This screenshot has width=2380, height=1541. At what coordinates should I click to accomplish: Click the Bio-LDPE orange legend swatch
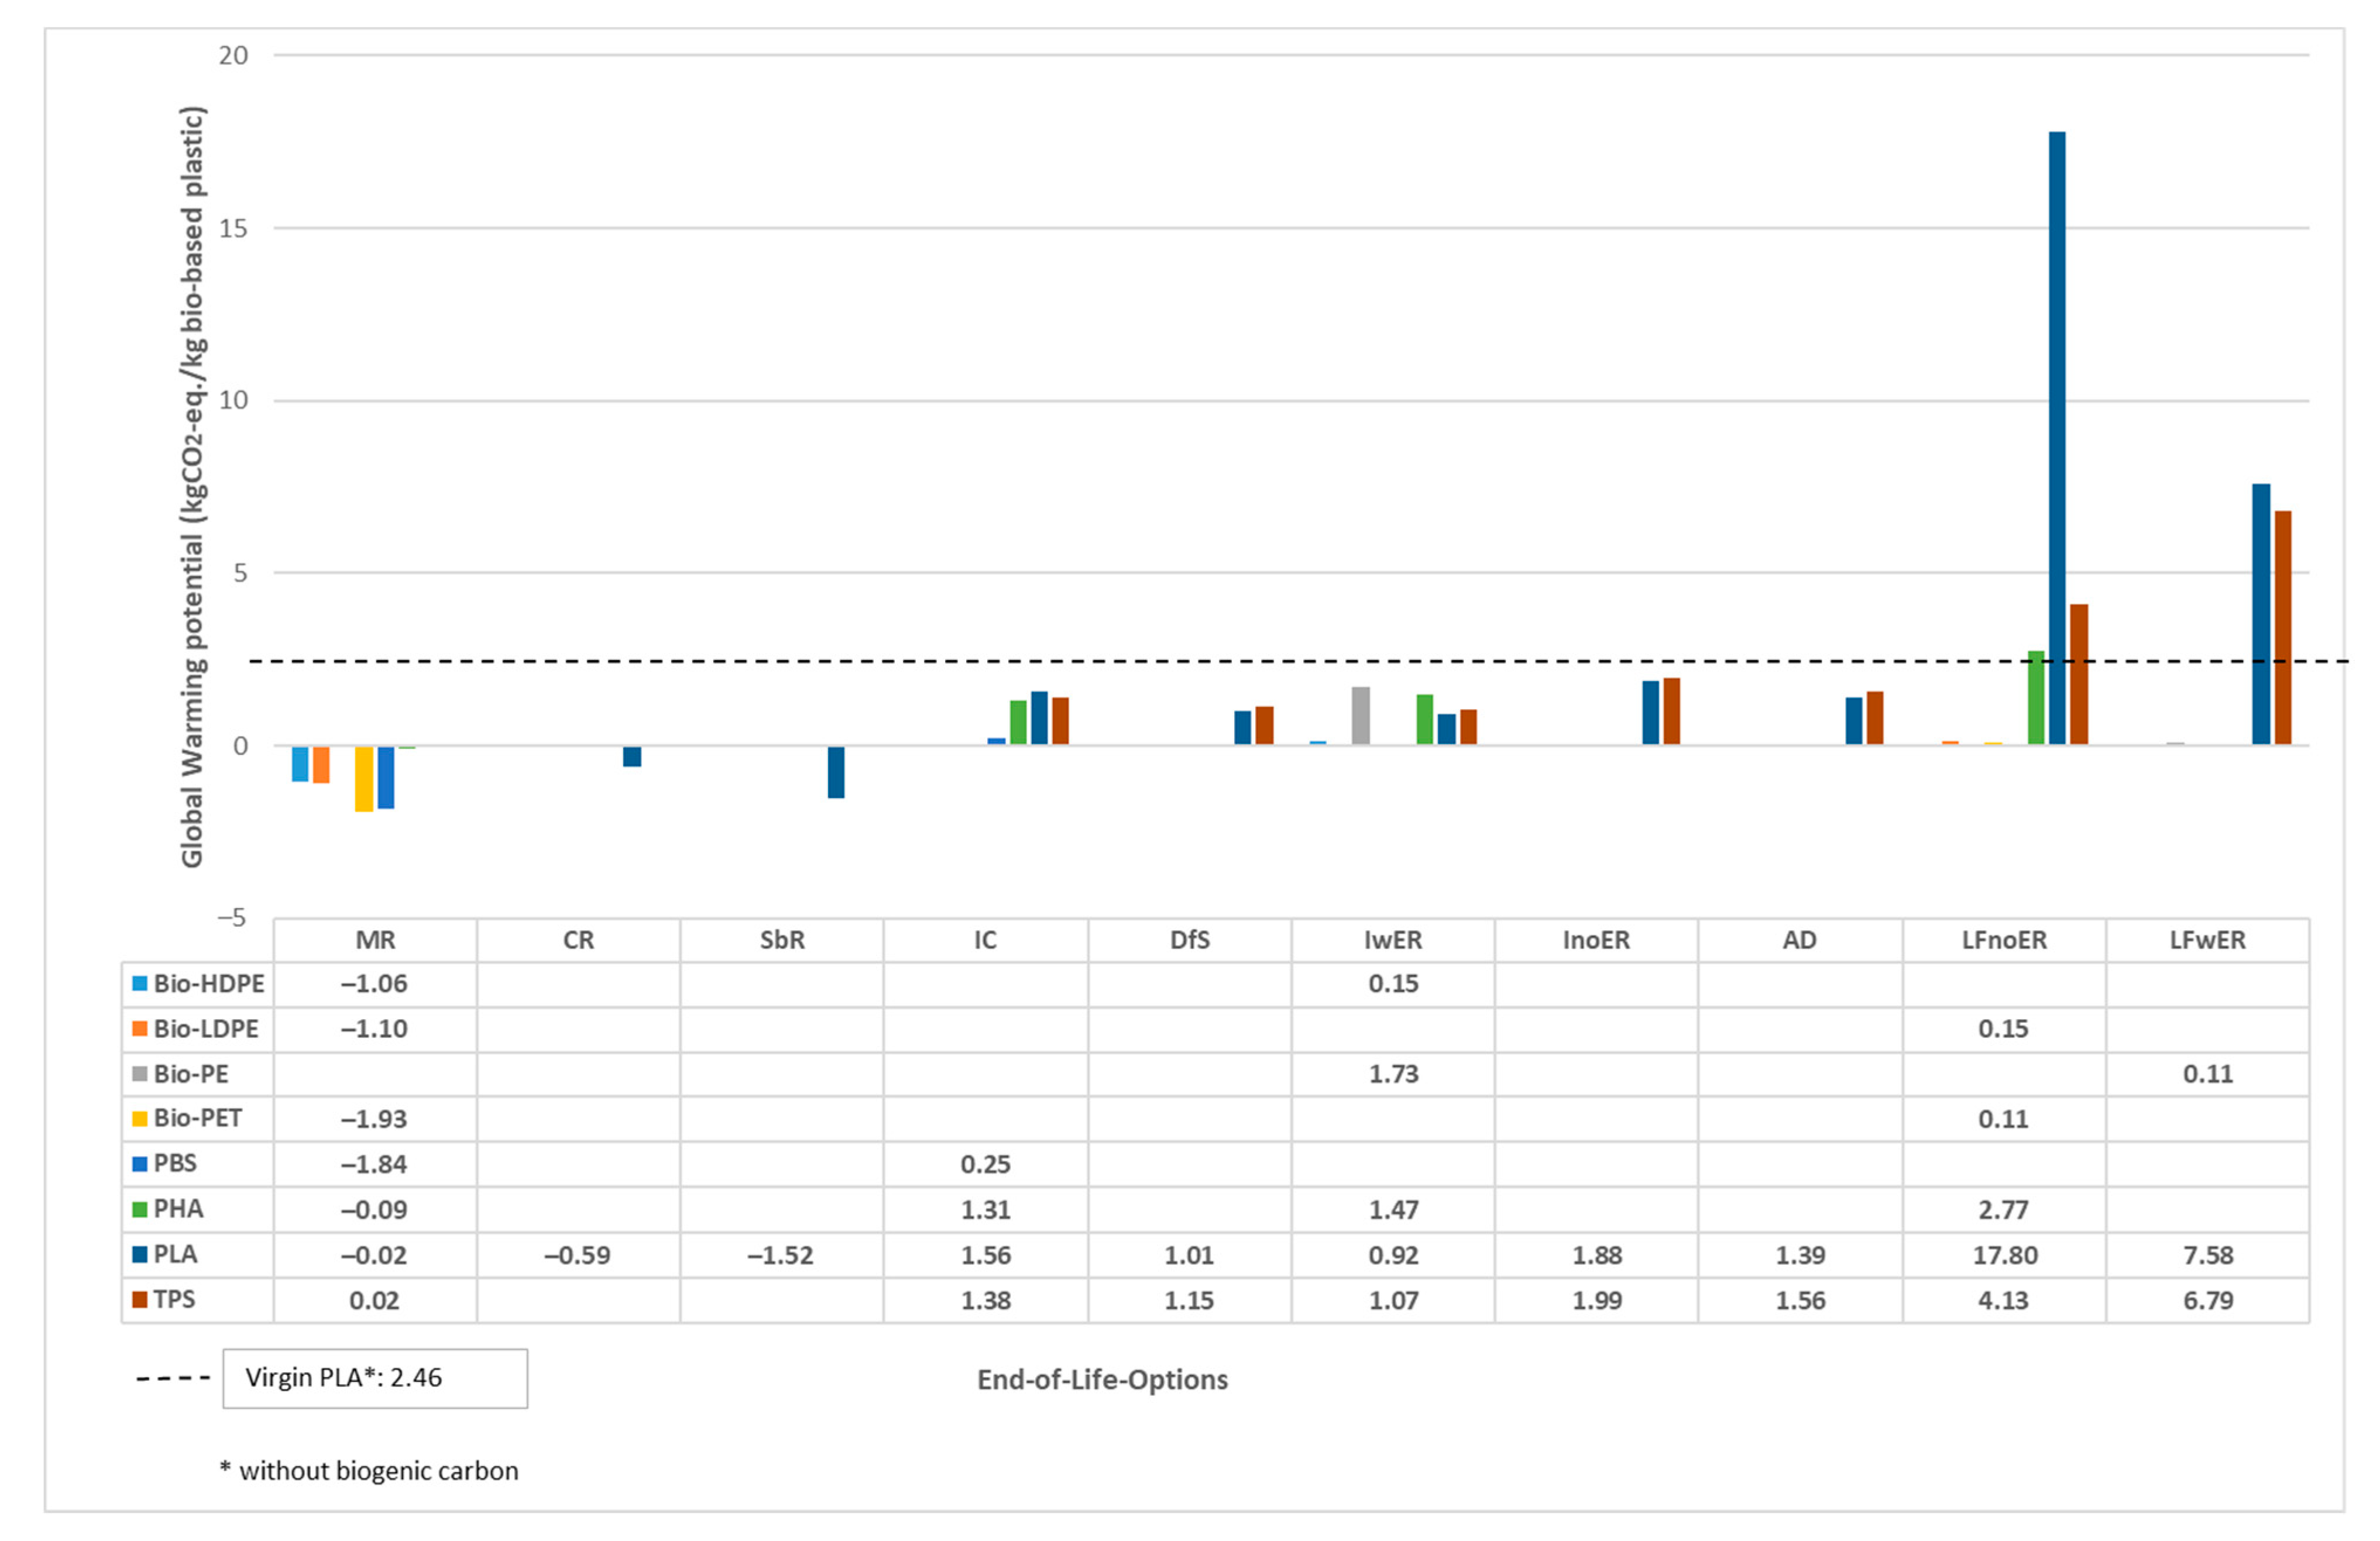pos(140,1028)
